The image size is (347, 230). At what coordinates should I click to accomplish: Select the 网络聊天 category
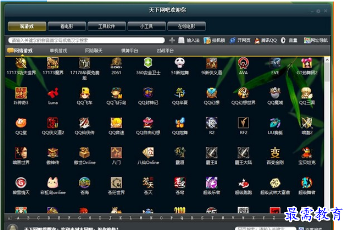94,50
